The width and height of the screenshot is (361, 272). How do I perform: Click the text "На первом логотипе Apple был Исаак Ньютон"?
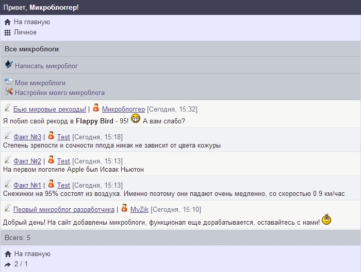(73, 170)
